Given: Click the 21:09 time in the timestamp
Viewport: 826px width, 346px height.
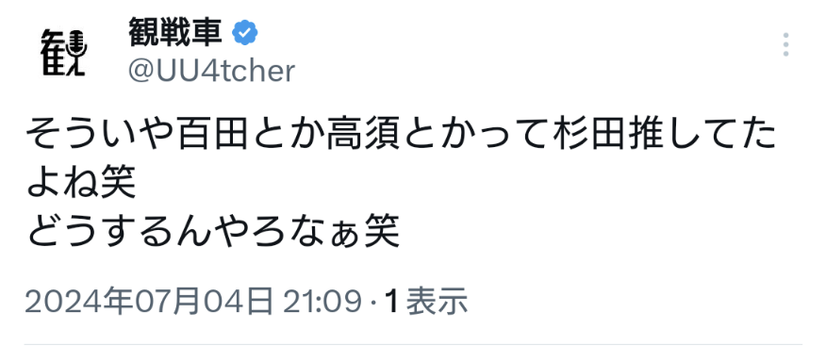Looking at the screenshot, I should tap(322, 302).
